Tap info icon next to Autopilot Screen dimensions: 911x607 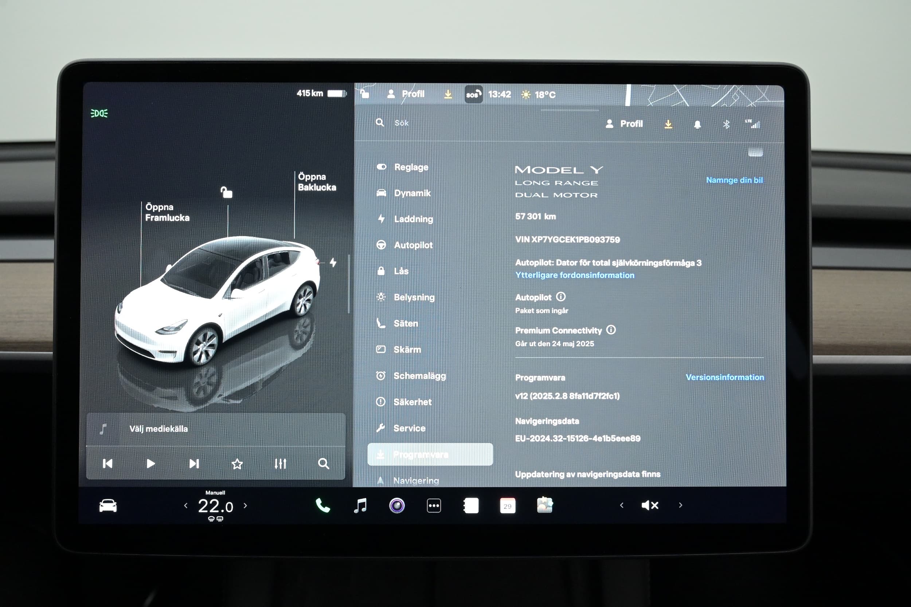point(560,297)
